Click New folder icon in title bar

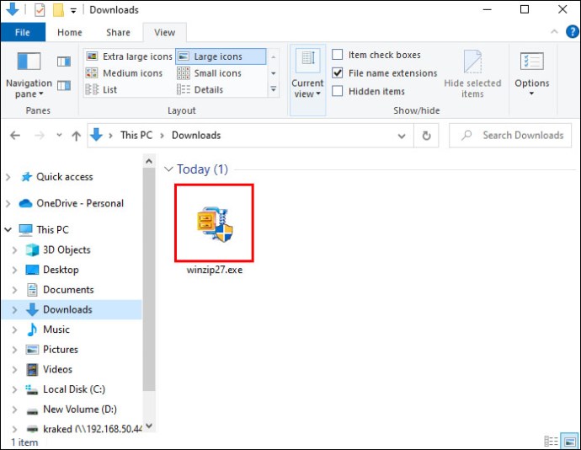58,10
